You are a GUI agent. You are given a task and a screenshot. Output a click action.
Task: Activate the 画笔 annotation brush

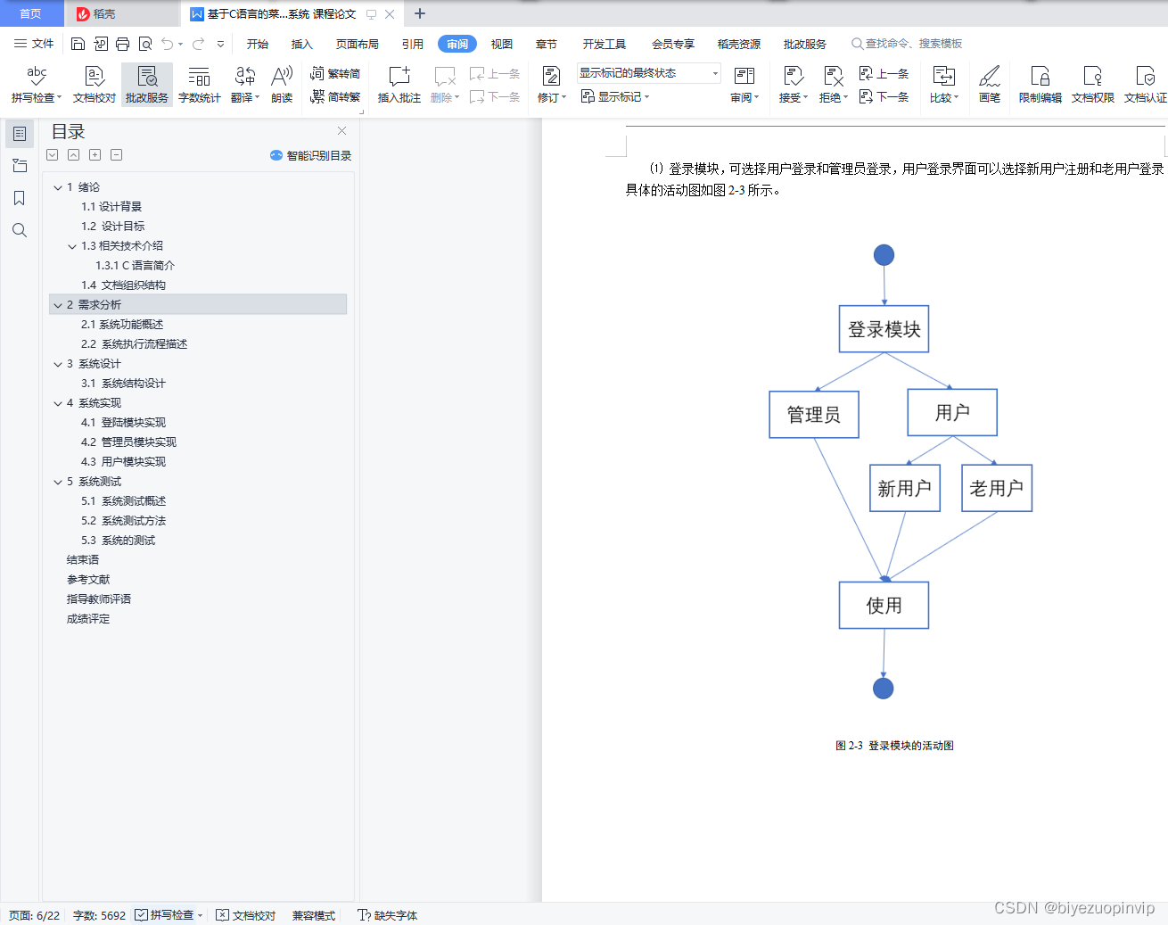(990, 85)
